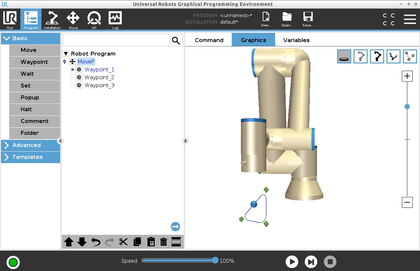This screenshot has width=420, height=271.
Task: Toggle the black robot arm view button
Action: pos(377,56)
